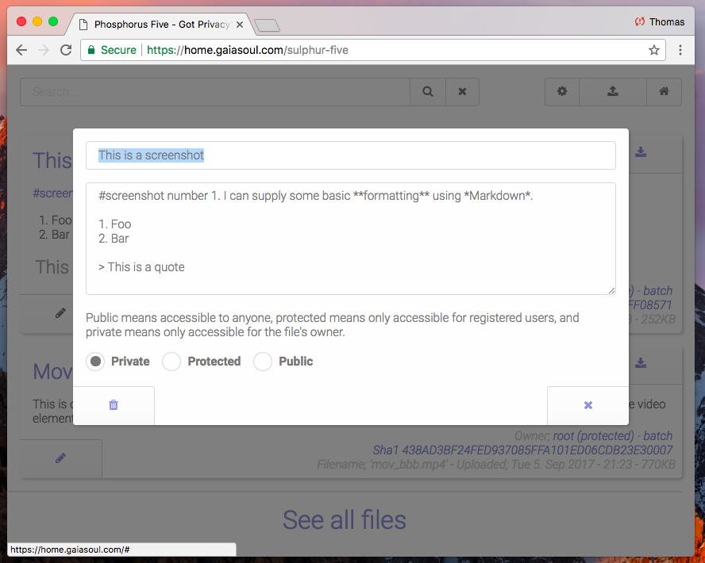
Task: Reload the page with refresh icon
Action: [66, 50]
